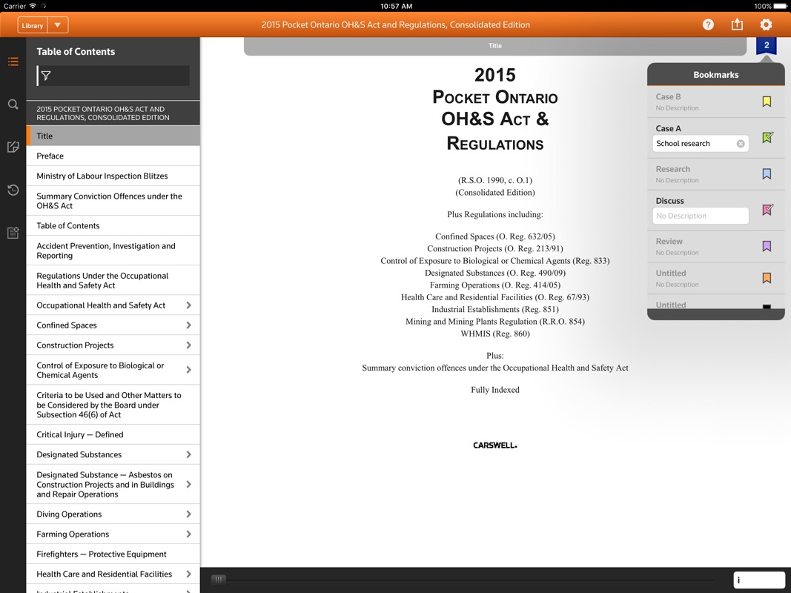Open Critical Injury — Defined entry
791x593 pixels.
113,434
